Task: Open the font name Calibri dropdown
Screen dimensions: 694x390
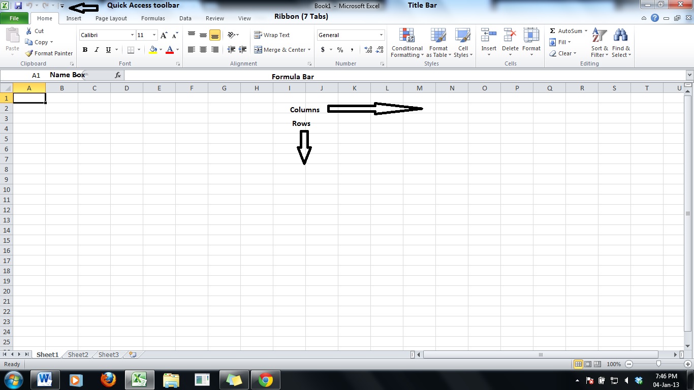Action: pyautogui.click(x=132, y=35)
